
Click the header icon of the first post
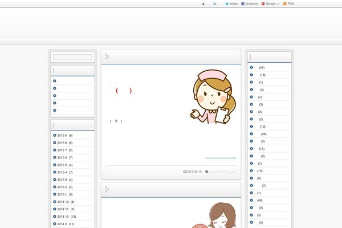[107, 56]
